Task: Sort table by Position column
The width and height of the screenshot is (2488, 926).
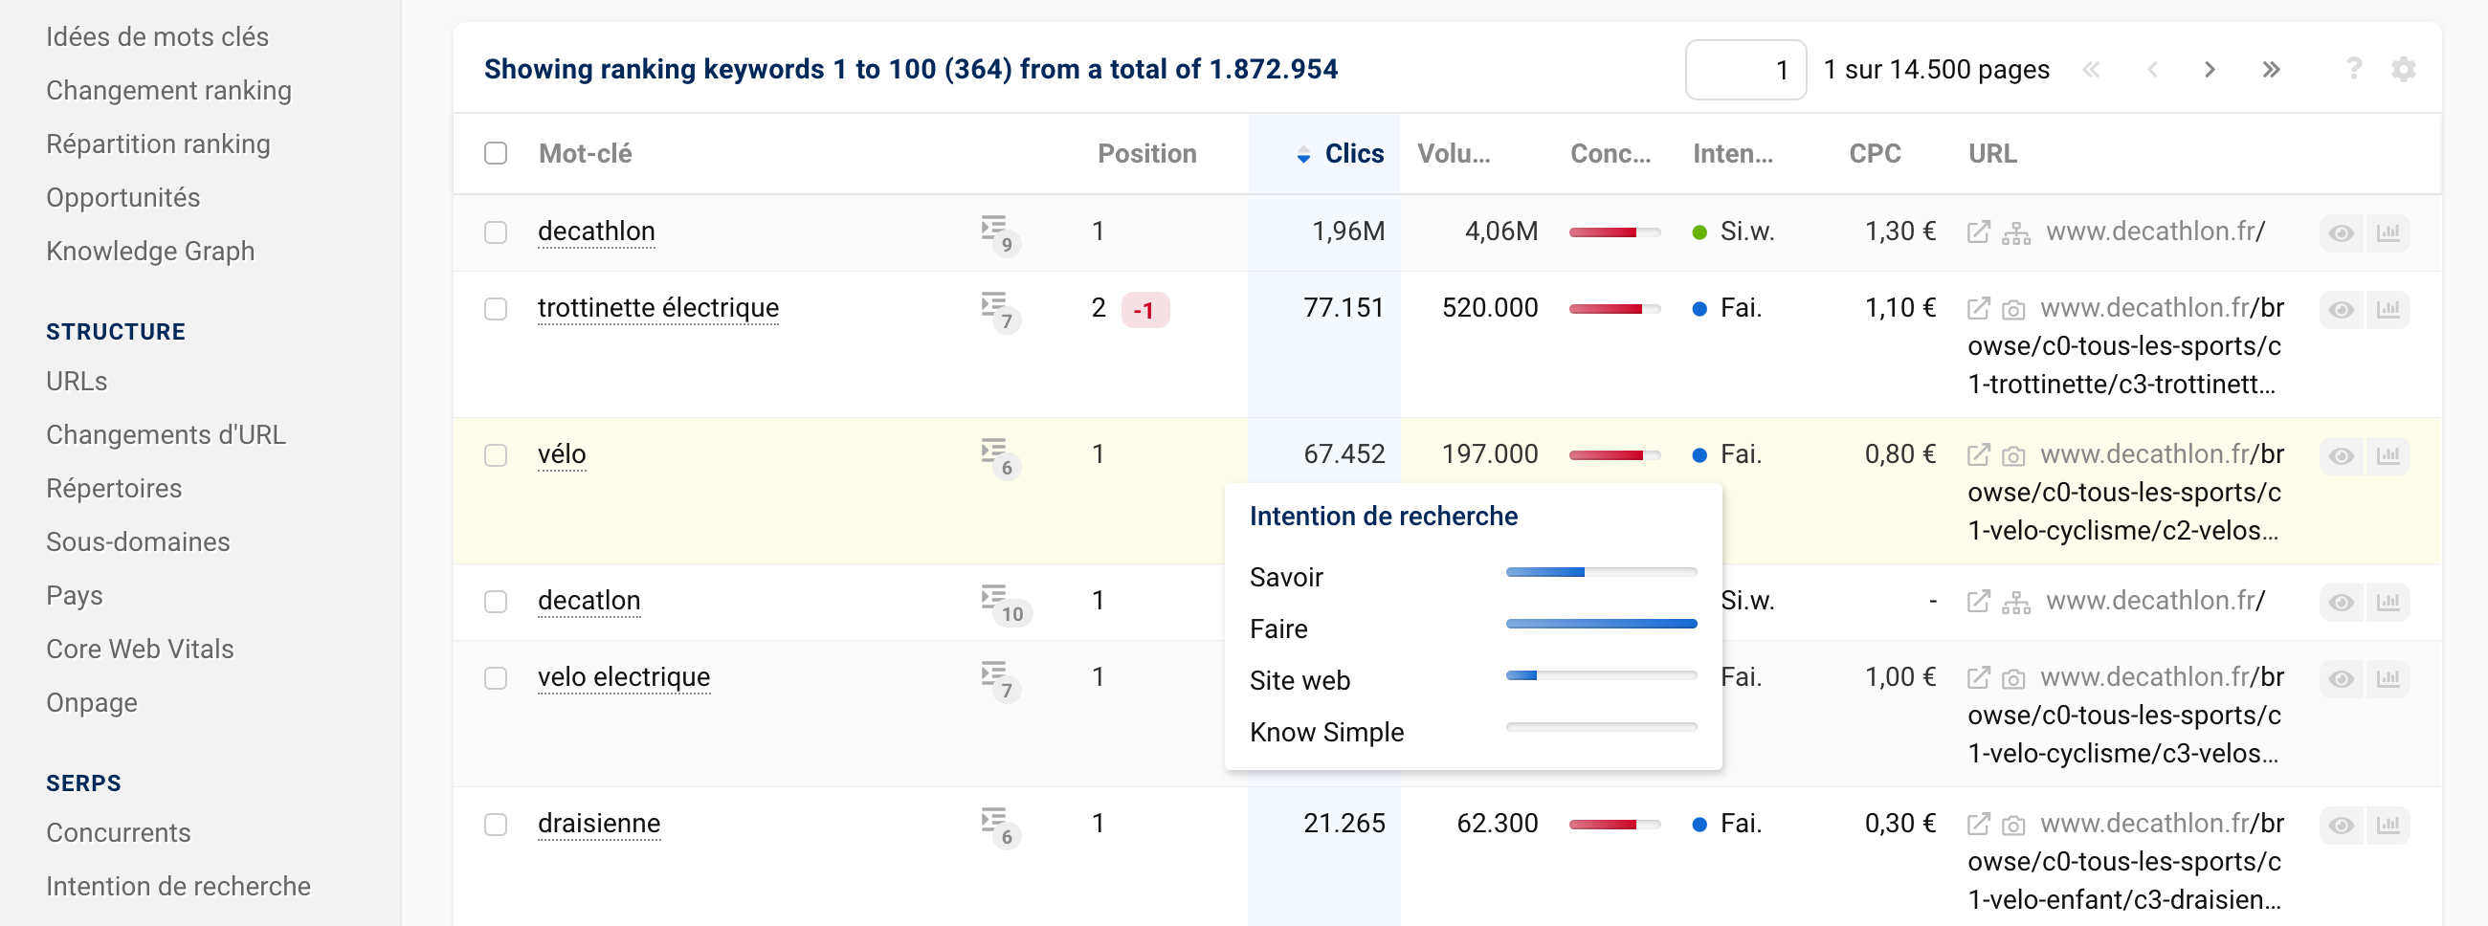Action: point(1146,153)
